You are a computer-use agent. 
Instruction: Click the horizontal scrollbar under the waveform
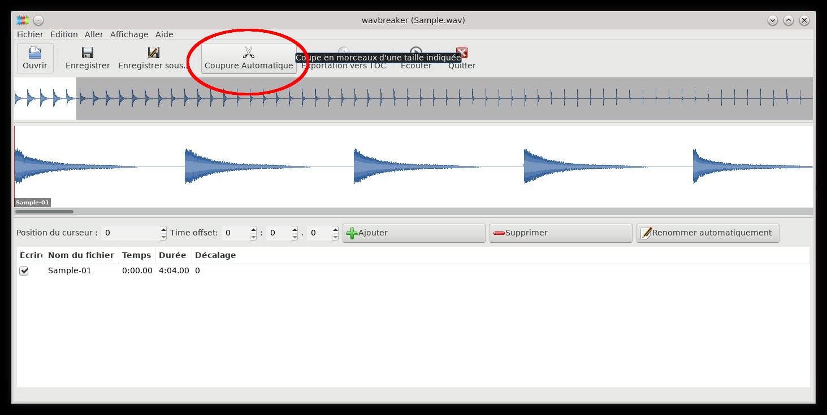[x=44, y=212]
